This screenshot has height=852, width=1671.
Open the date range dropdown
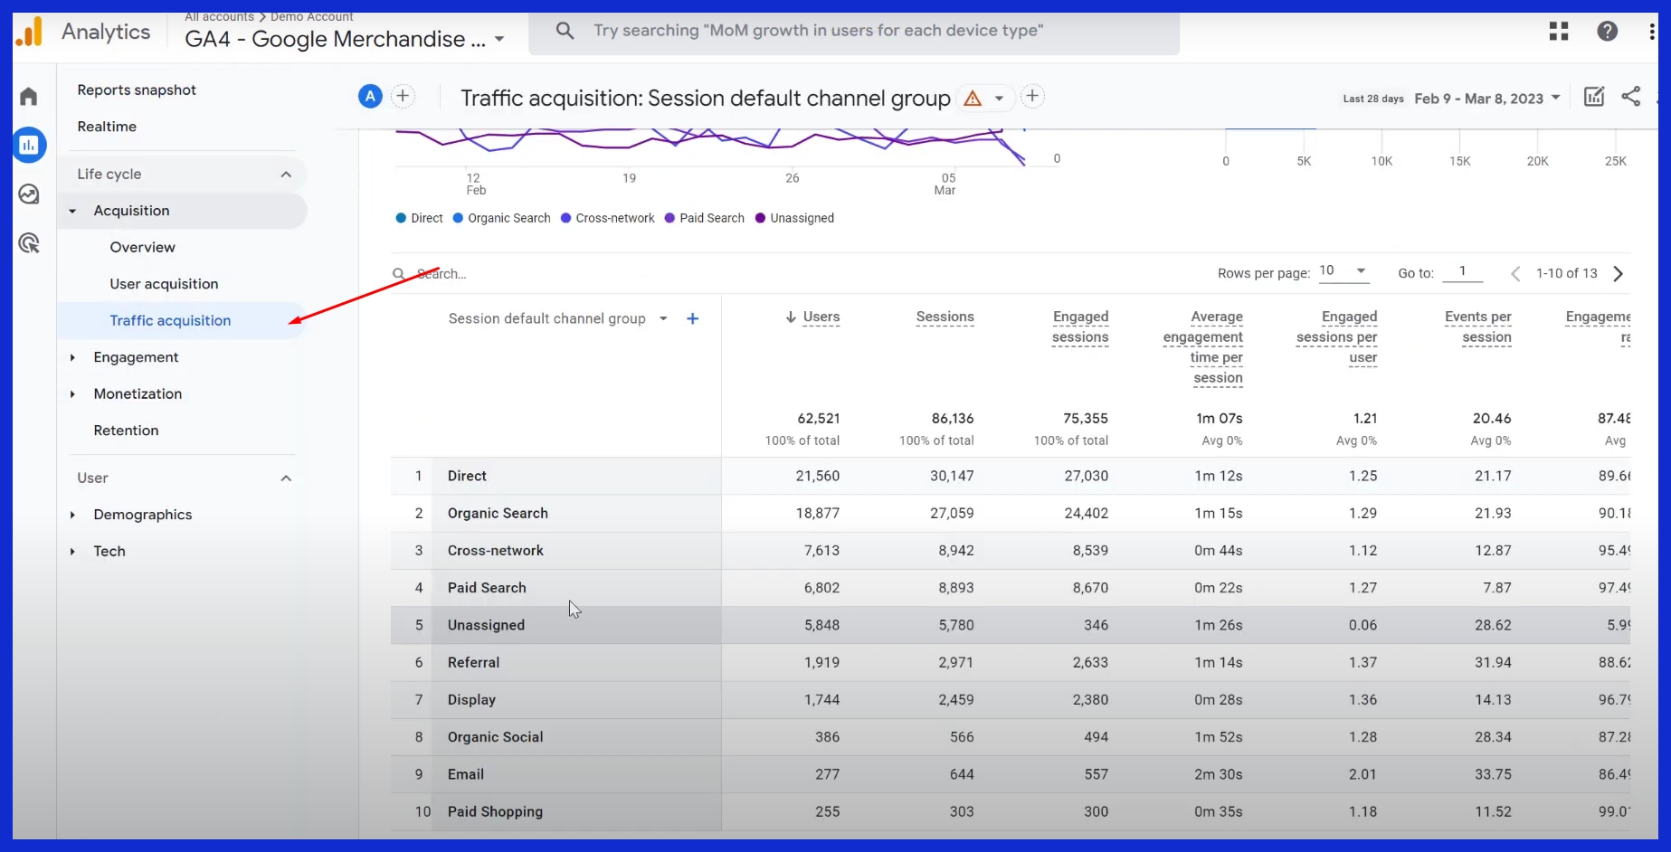click(x=1487, y=98)
